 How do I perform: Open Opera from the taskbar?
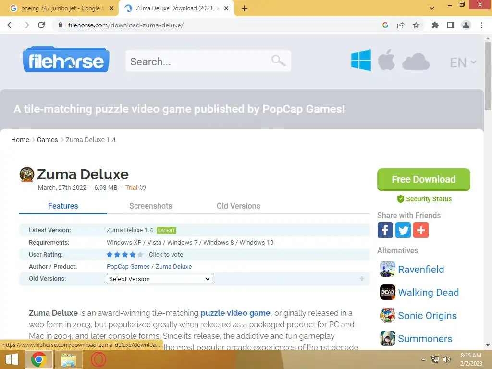pyautogui.click(x=98, y=359)
